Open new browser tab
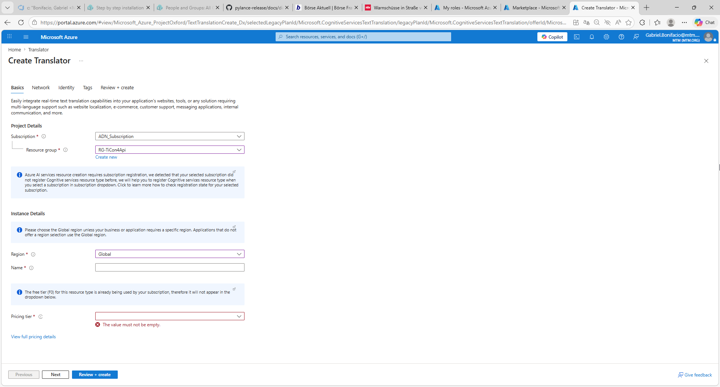Viewport: 720px width, 387px height. coord(646,7)
